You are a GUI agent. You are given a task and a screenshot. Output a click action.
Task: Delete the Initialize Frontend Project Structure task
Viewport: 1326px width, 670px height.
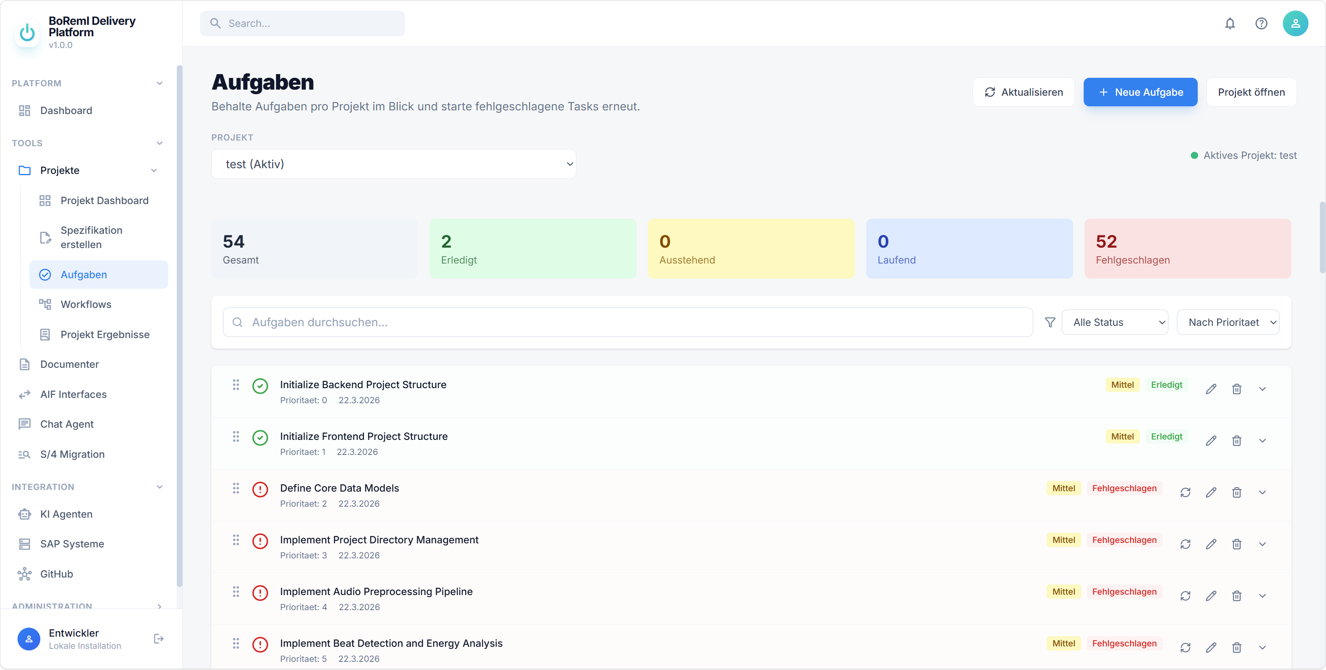click(1236, 440)
